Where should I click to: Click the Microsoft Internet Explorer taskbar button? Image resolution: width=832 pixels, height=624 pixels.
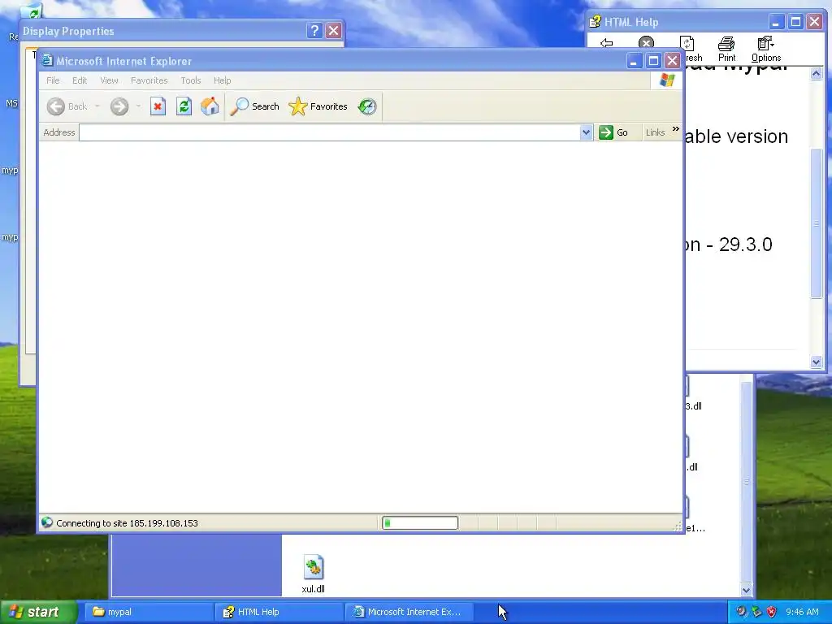(409, 612)
